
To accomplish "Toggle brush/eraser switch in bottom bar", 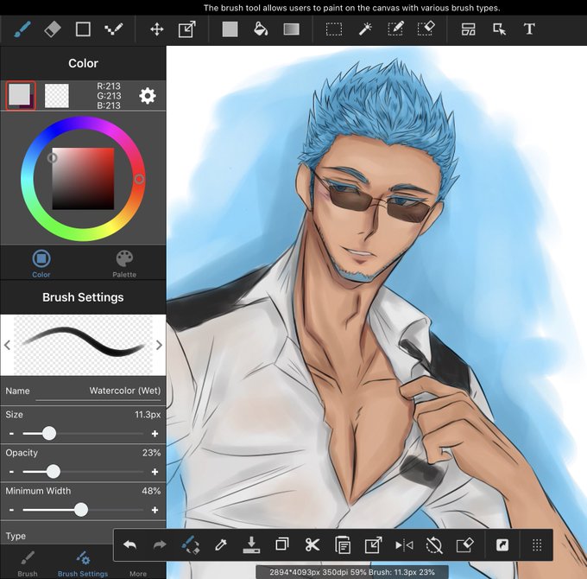I will coord(191,545).
